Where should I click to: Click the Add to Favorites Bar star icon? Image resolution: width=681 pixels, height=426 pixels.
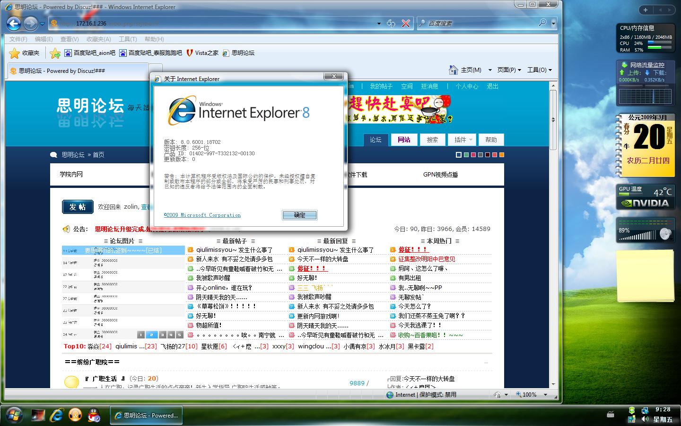pos(55,53)
